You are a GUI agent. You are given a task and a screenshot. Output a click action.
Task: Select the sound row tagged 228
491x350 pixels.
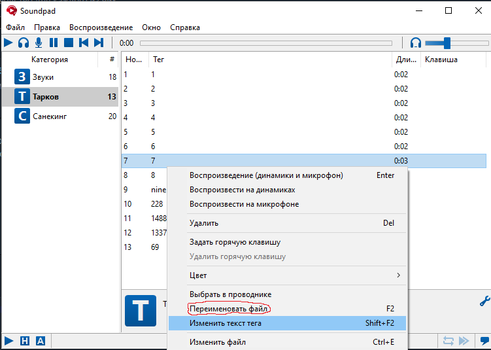click(144, 204)
